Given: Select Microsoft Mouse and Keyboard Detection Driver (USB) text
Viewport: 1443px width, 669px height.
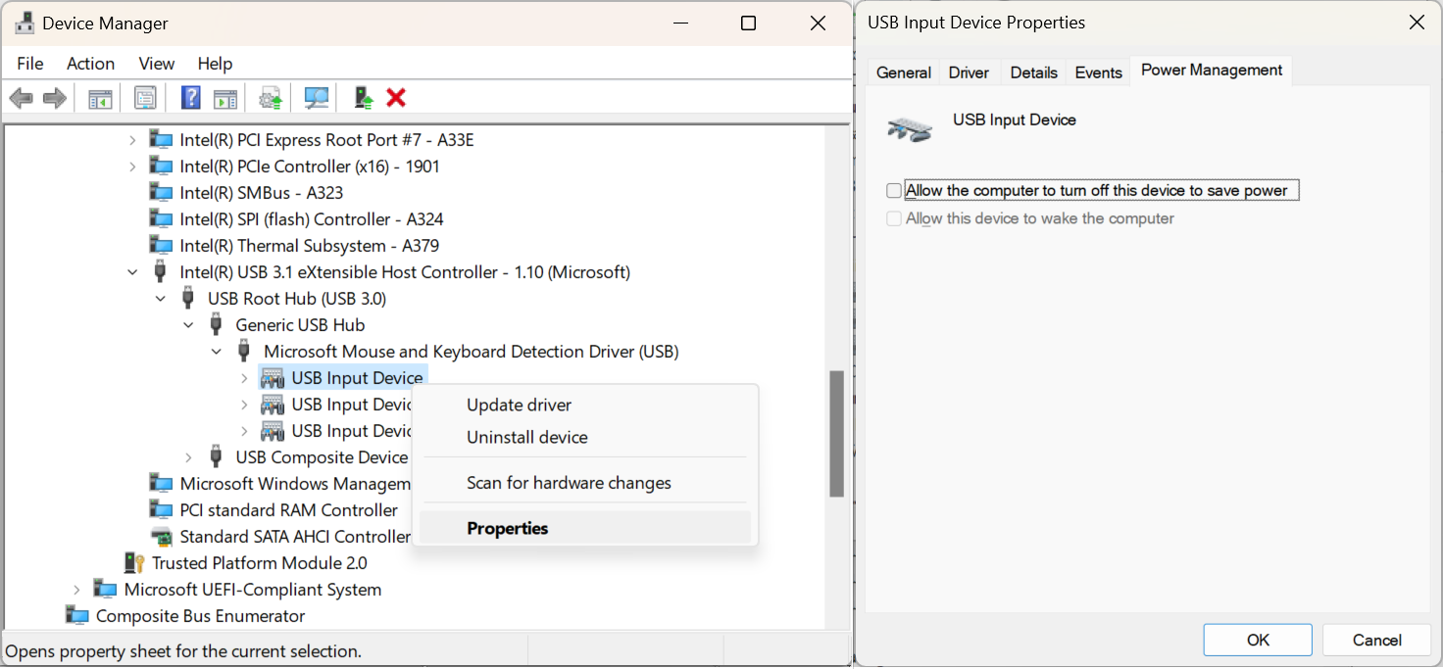Looking at the screenshot, I should pyautogui.click(x=472, y=352).
